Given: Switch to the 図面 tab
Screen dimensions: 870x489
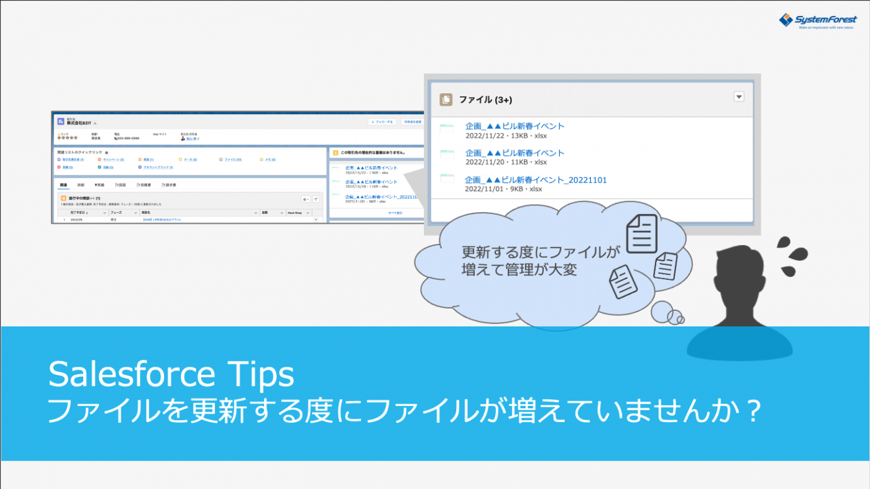Looking at the screenshot, I should (121, 185).
